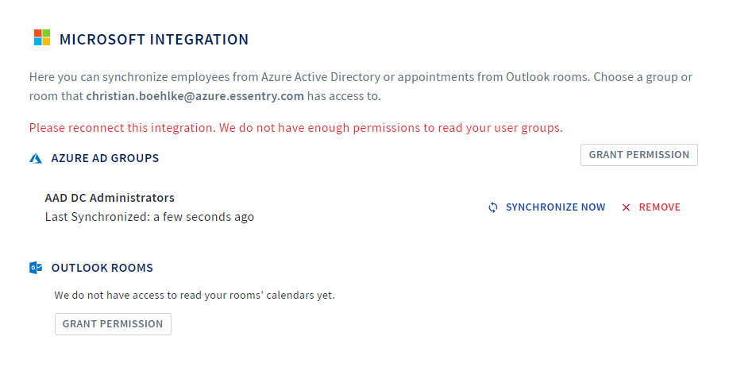Click the Outlook envelope icon
This screenshot has width=729, height=379.
pyautogui.click(x=36, y=268)
